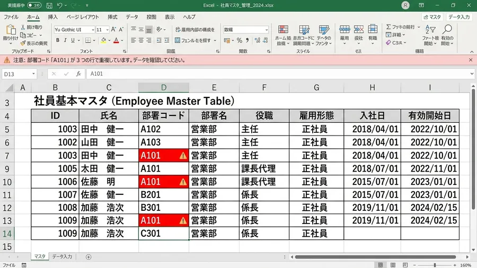Toggle bottom vertical alignment

(x=149, y=30)
